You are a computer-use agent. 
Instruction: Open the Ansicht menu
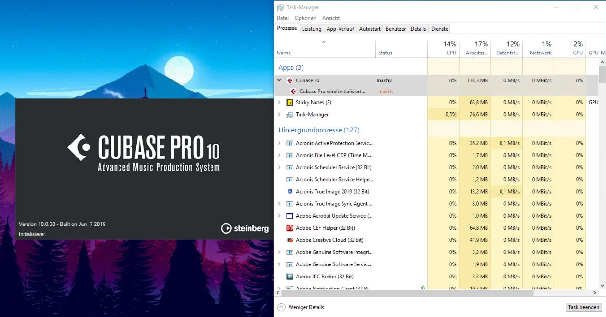pyautogui.click(x=331, y=18)
